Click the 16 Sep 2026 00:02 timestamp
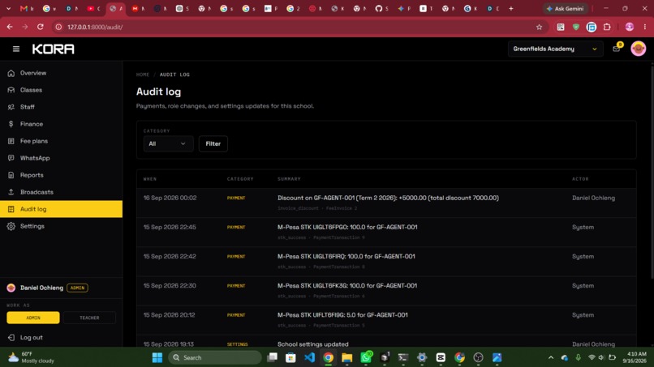Viewport: 654px width, 367px height. point(170,198)
